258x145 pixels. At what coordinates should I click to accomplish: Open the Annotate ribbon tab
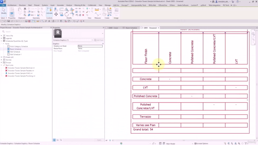(60, 5)
